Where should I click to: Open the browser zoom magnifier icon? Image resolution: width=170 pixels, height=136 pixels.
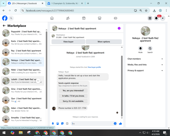pyautogui.click(x=141, y=11)
